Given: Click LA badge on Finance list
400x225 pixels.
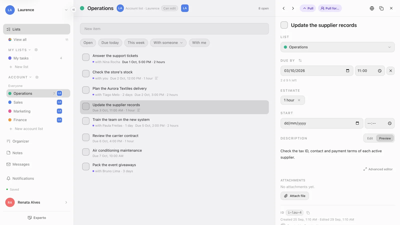Looking at the screenshot, I should (x=59, y=120).
